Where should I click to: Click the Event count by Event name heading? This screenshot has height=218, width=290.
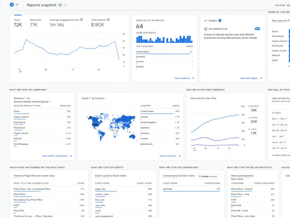click(110, 176)
